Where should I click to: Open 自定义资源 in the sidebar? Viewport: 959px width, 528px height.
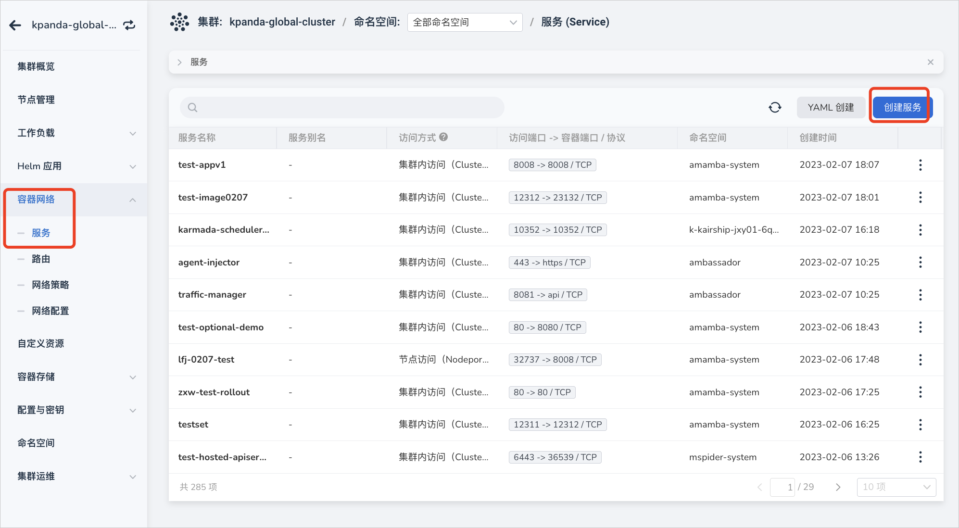tap(41, 343)
